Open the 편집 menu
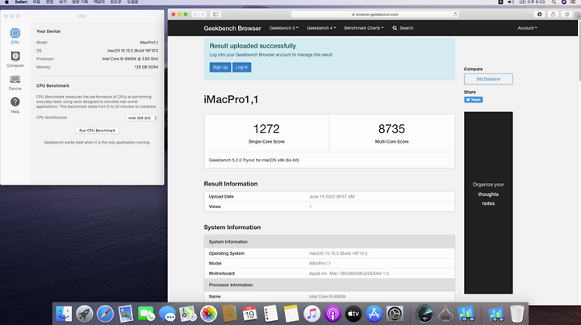 pyautogui.click(x=50, y=2)
